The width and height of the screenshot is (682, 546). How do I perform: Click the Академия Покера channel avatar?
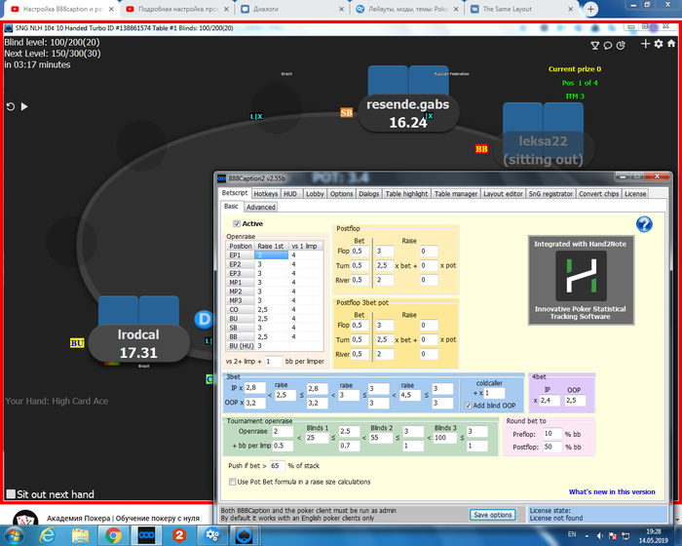click(x=25, y=518)
